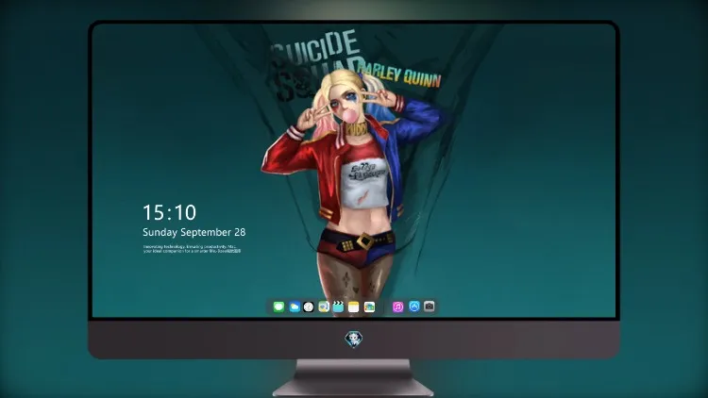Open the blue App Store icon

(x=414, y=307)
